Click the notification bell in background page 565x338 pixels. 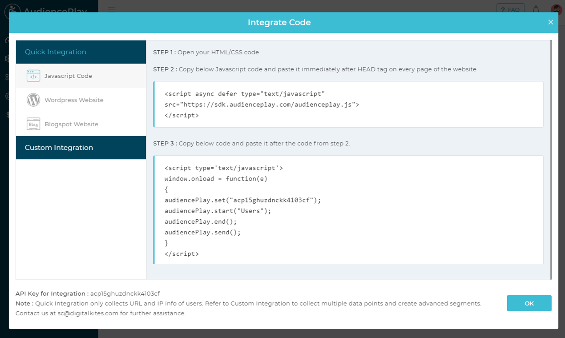pos(536,9)
